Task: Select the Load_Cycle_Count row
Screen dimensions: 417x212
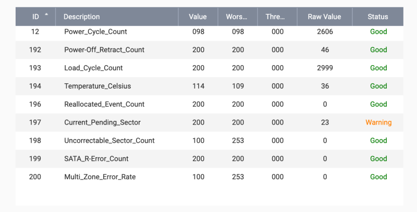Action: tap(210, 68)
